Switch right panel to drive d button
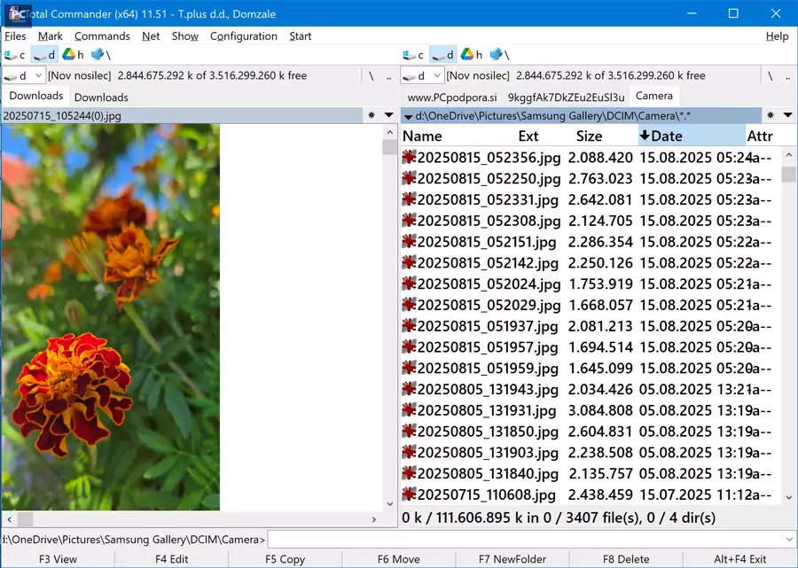The image size is (798, 568). point(442,55)
